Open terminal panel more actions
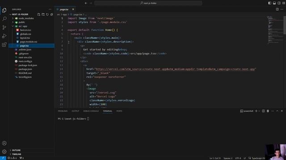The height and width of the screenshot is (160, 286). (x=273, y=111)
